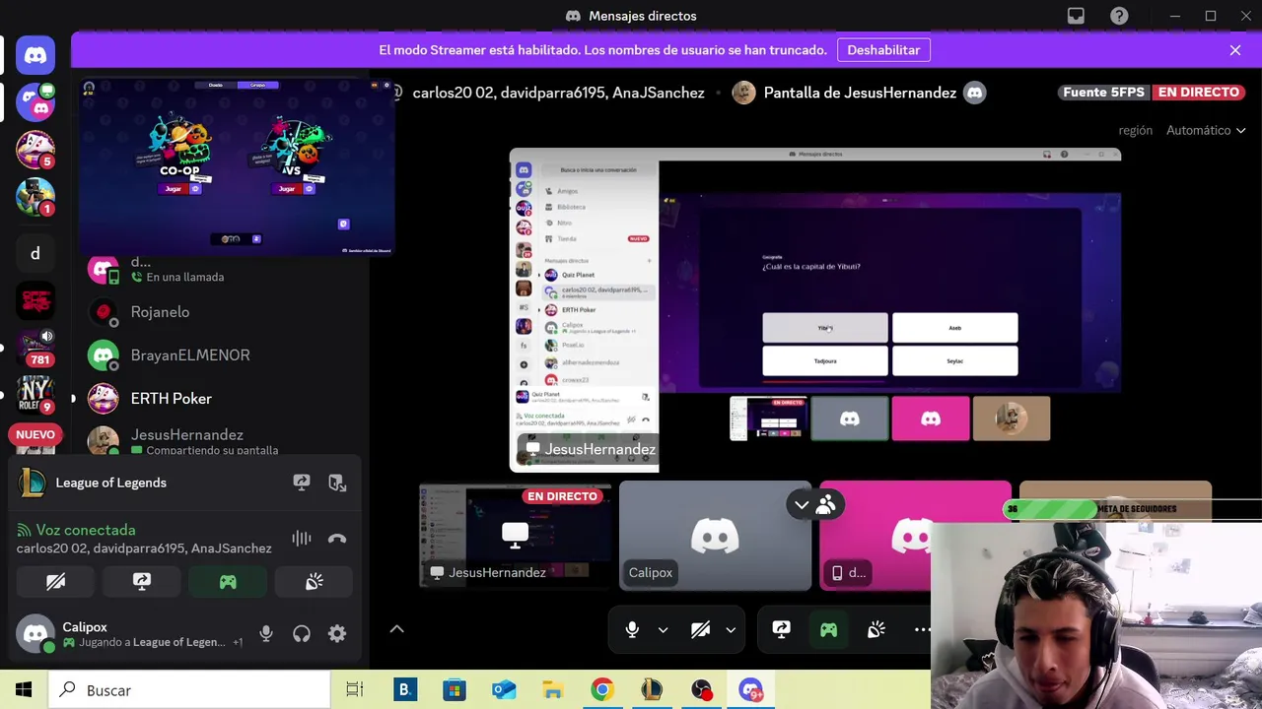Open the server with the 5 badge
Screen dimensions: 1262x709
click(x=35, y=150)
